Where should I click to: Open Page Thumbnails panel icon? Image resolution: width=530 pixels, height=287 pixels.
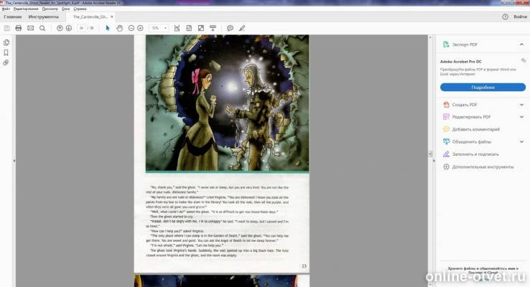tap(6, 42)
